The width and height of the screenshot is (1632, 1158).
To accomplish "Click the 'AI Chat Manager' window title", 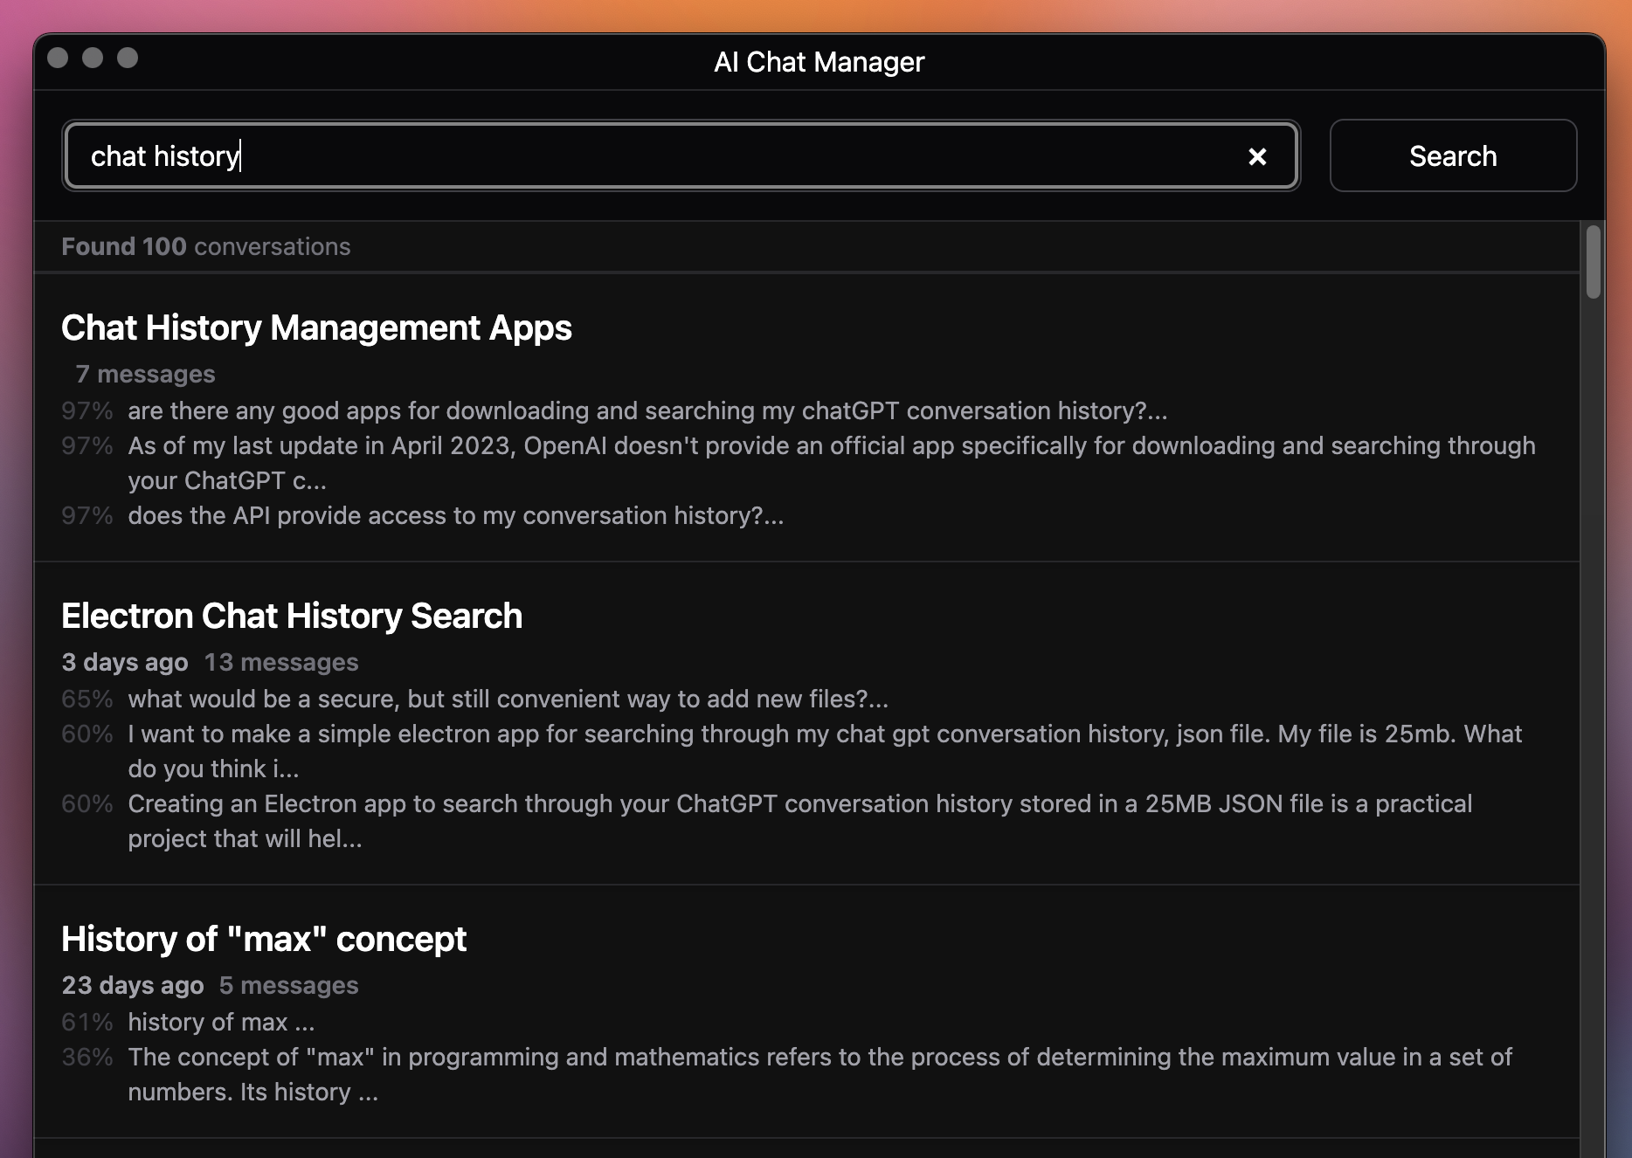I will click(819, 62).
